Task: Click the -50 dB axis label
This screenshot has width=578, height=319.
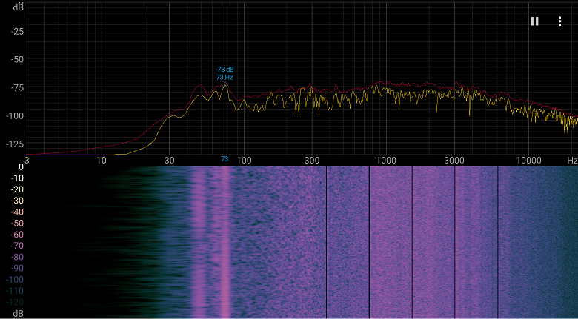Action: [17, 59]
